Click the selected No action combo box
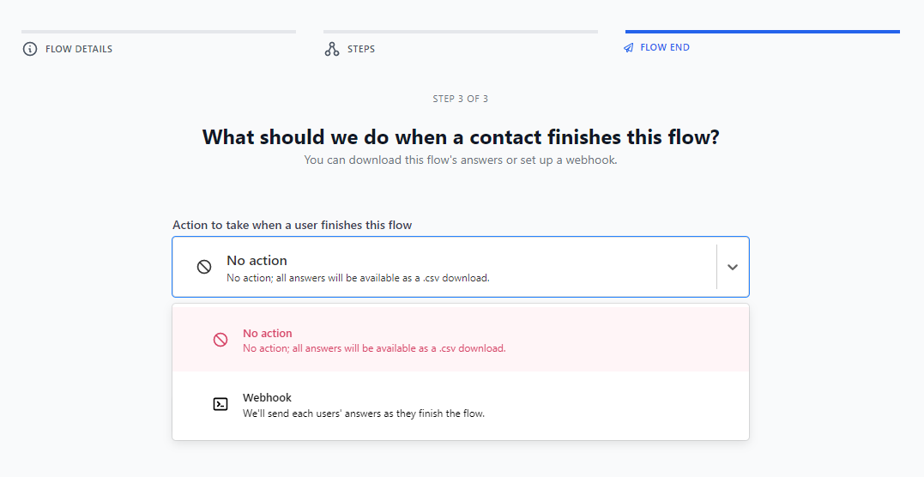 (x=444, y=267)
